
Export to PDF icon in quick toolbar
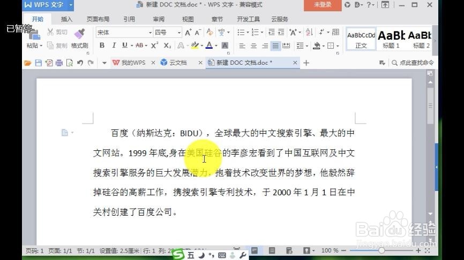[49, 63]
